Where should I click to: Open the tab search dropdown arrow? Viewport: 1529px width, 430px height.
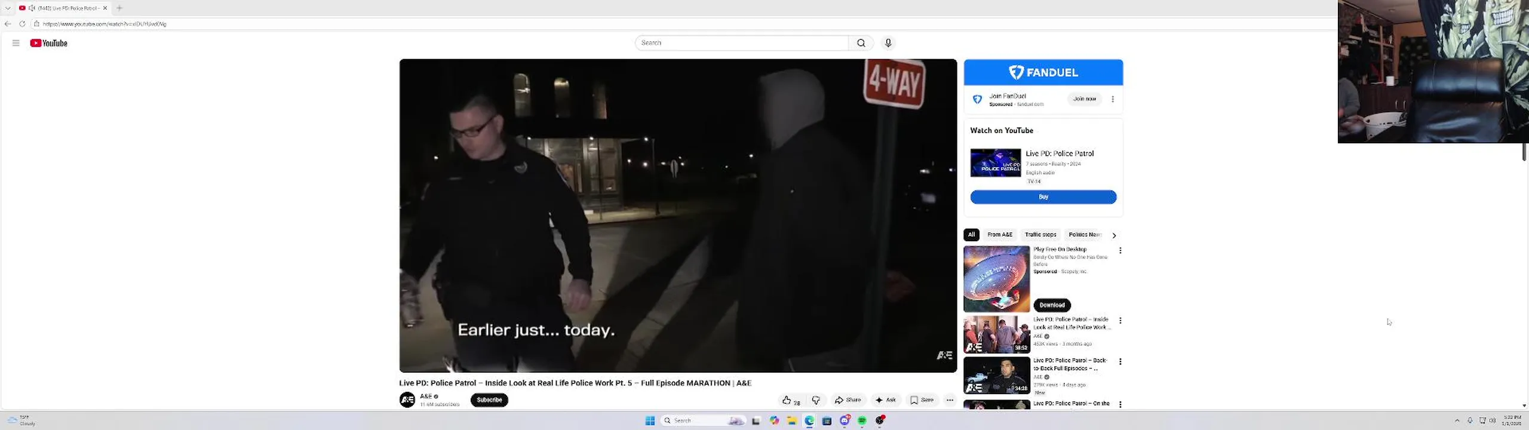[x=8, y=8]
